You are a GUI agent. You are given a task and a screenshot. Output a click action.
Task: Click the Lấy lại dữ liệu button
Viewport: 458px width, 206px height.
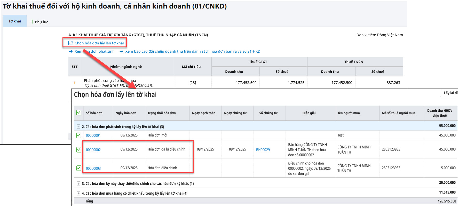point(449,93)
